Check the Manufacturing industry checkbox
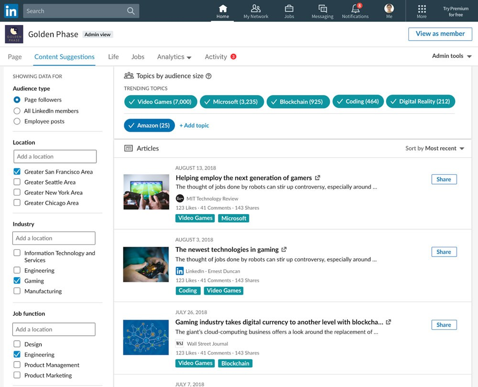This screenshot has height=387, width=478. 17,291
